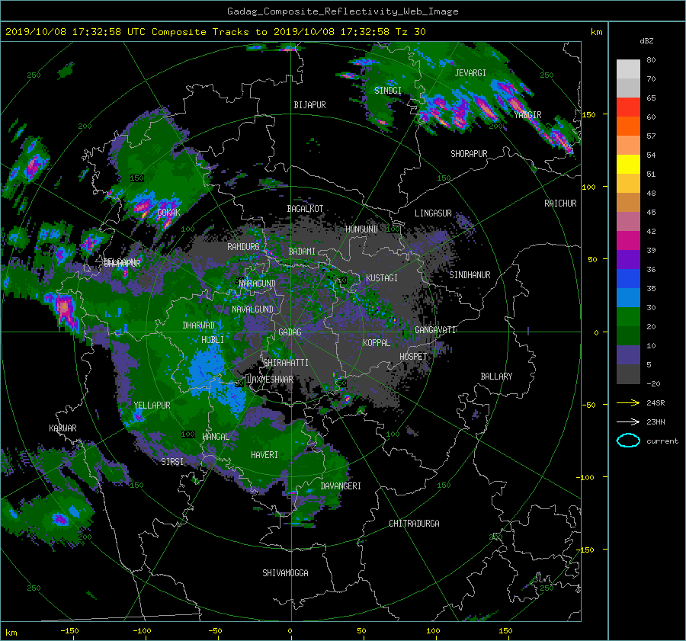Click the light blue 30 dBZ swatch

pyautogui.click(x=628, y=298)
